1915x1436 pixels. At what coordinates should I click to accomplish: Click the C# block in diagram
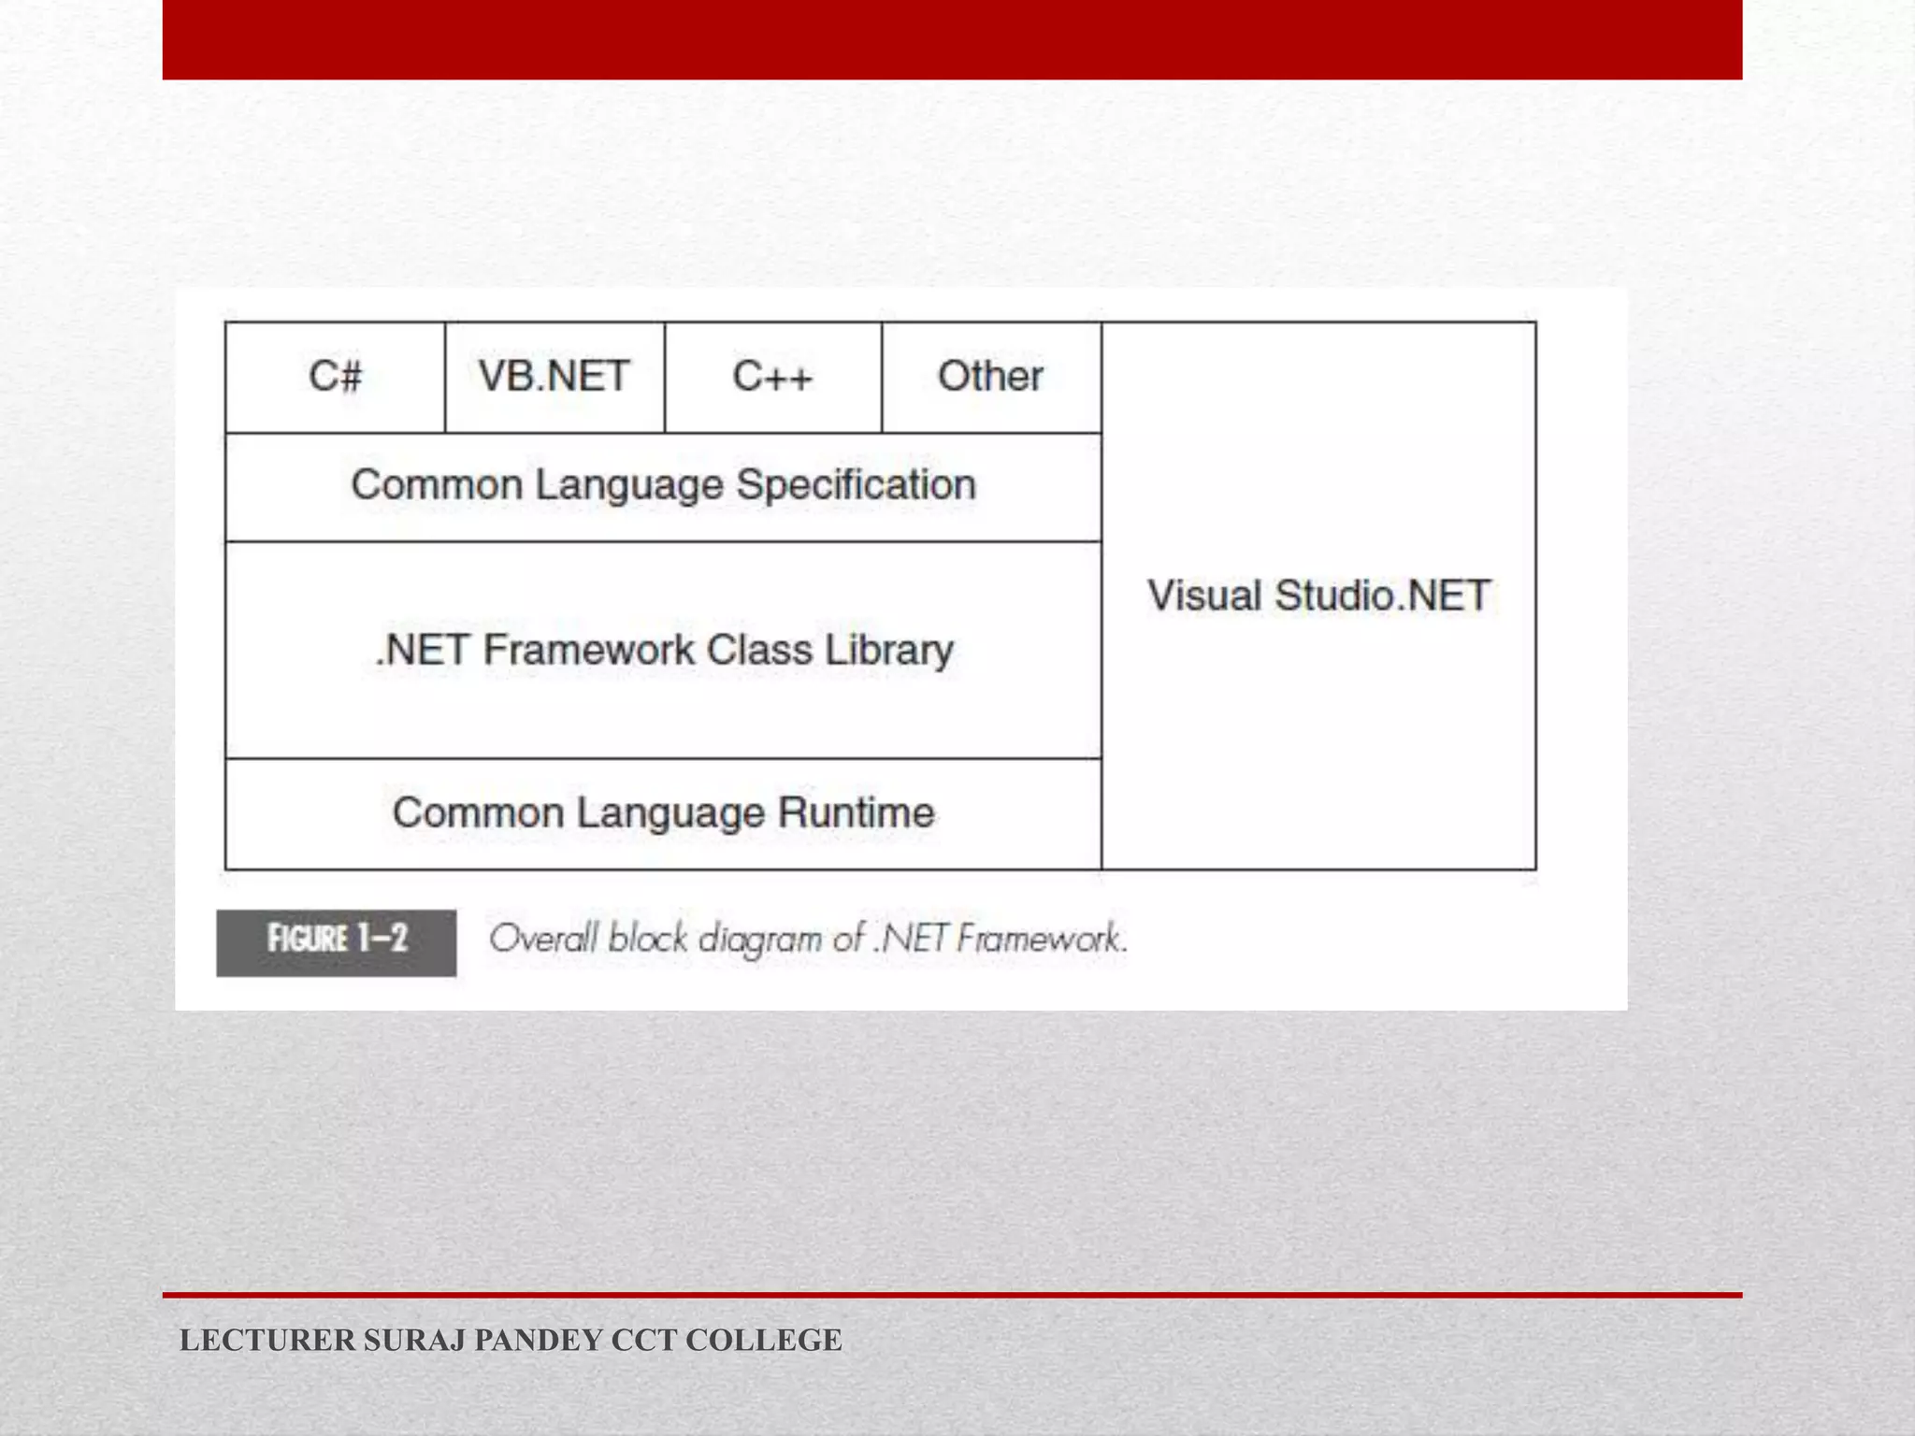pos(335,377)
